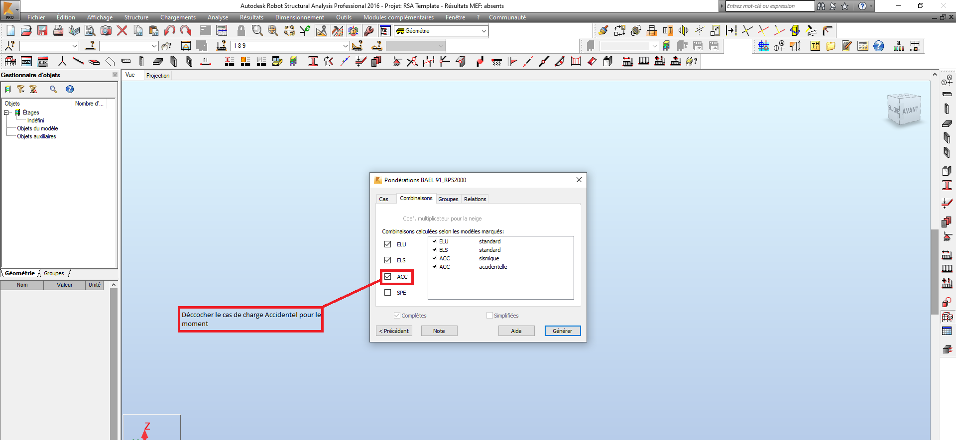Click the I-beam bar sections icon
956x440 pixels.
pyautogui.click(x=313, y=61)
